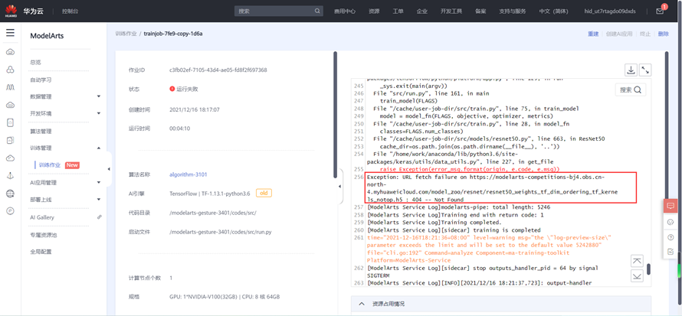
Task: Click the top search input field
Action: [x=279, y=11]
